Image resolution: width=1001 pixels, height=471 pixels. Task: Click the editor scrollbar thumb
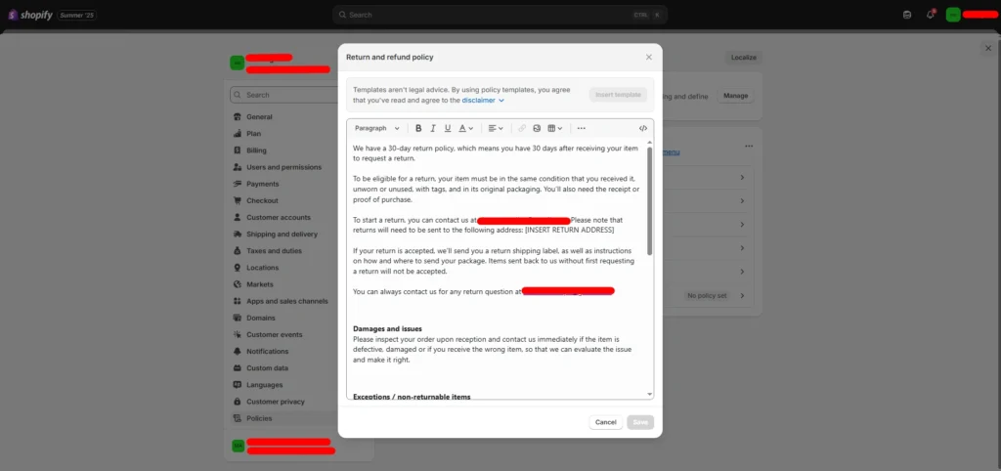pos(650,201)
